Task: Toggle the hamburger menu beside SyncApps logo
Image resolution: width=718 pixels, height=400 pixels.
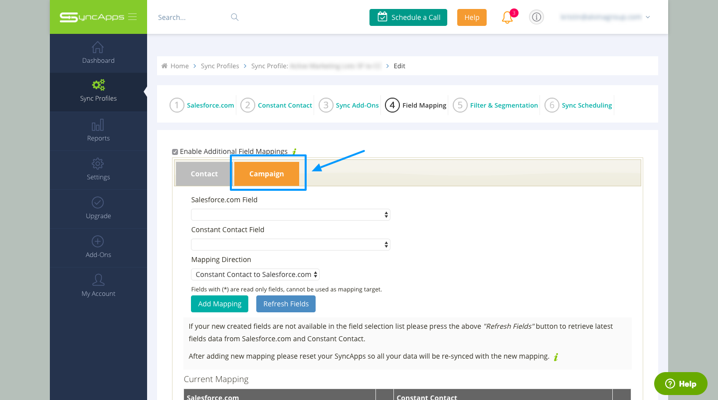Action: pos(132,17)
